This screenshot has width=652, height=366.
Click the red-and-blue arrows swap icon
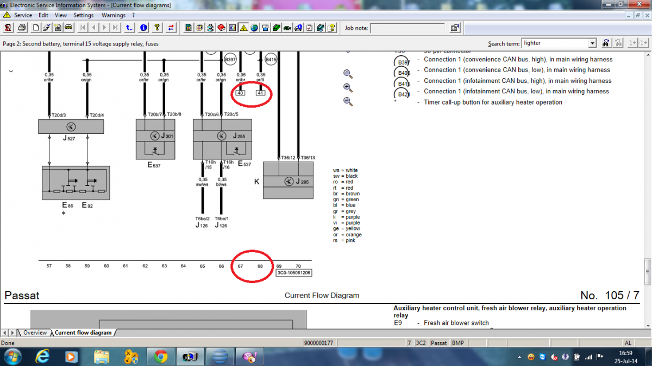[x=172, y=28]
